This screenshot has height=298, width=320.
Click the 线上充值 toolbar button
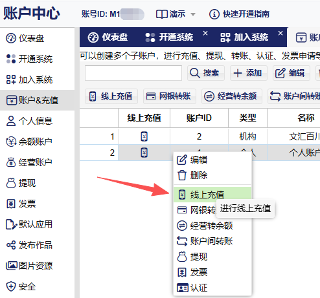[x=111, y=96]
